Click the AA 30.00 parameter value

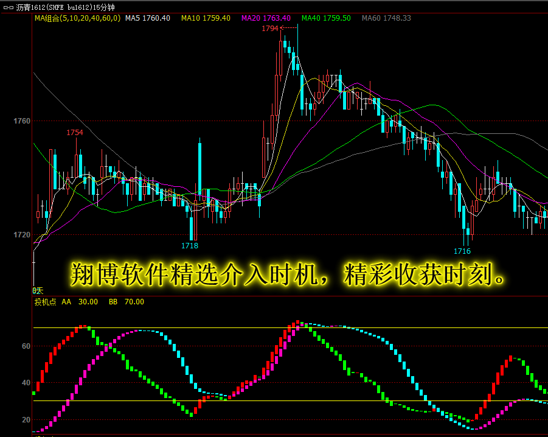(x=80, y=302)
